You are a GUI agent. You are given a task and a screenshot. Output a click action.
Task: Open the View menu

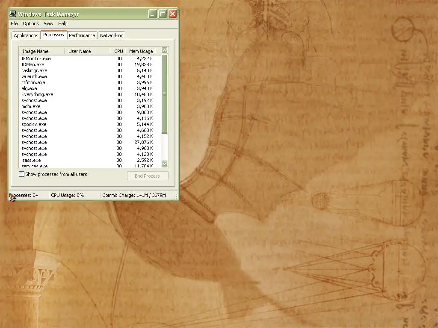tap(48, 24)
